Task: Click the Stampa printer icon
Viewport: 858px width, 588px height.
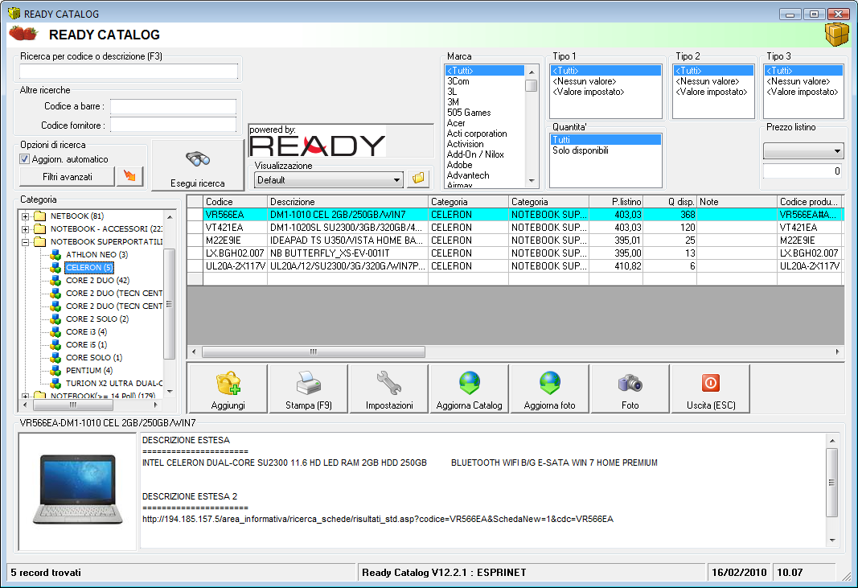Action: click(x=308, y=383)
